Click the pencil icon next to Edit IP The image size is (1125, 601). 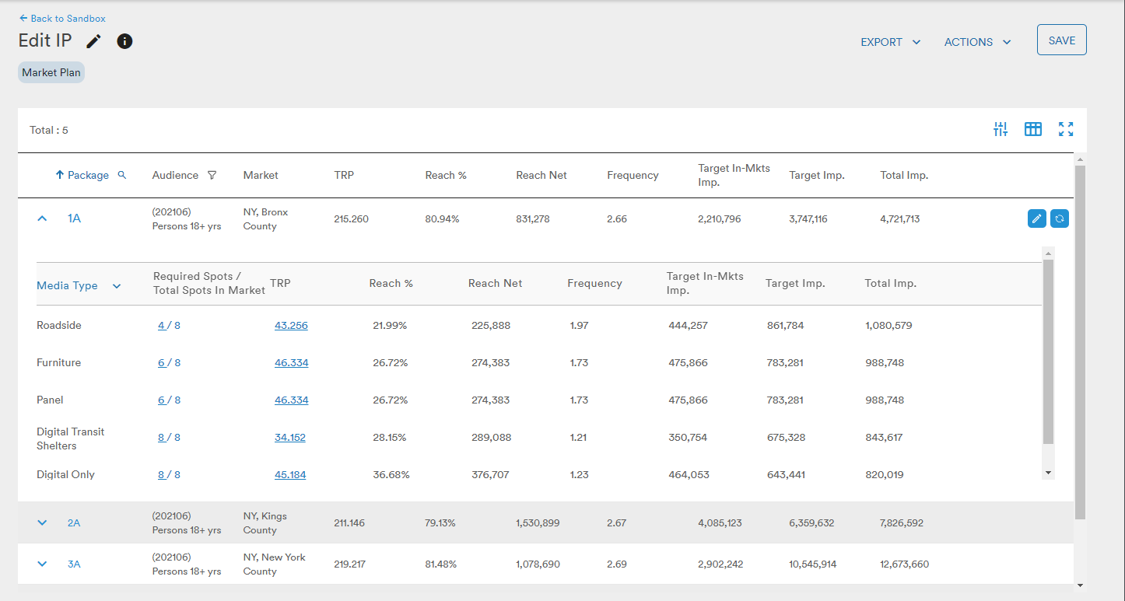[93, 41]
